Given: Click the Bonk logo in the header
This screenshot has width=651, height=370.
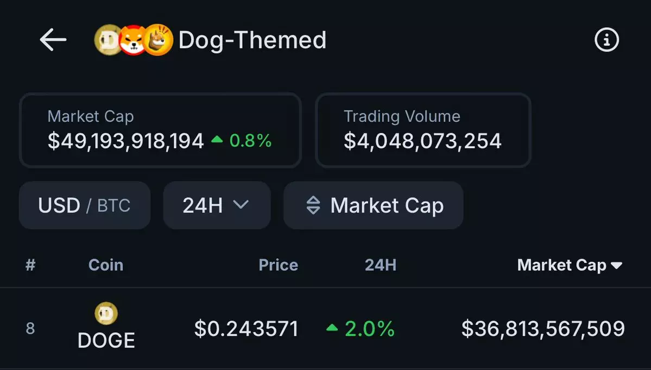Looking at the screenshot, I should (x=158, y=40).
